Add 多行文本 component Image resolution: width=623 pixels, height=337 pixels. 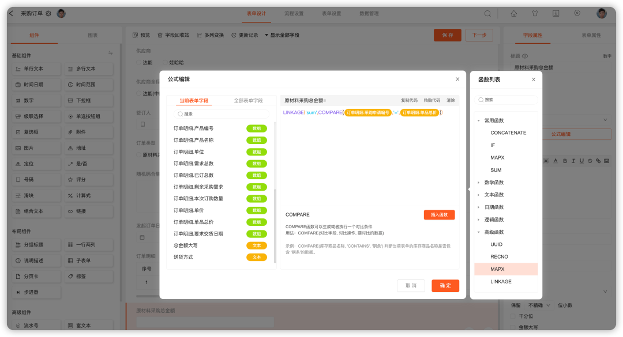point(89,69)
